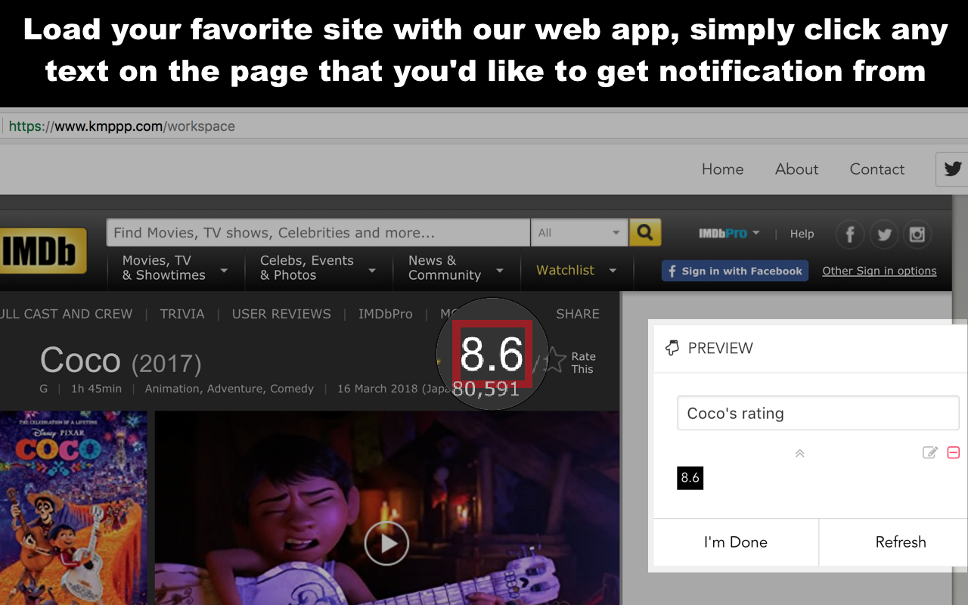
Task: Remove the 8.6 entry with red minus icon
Action: (x=954, y=452)
